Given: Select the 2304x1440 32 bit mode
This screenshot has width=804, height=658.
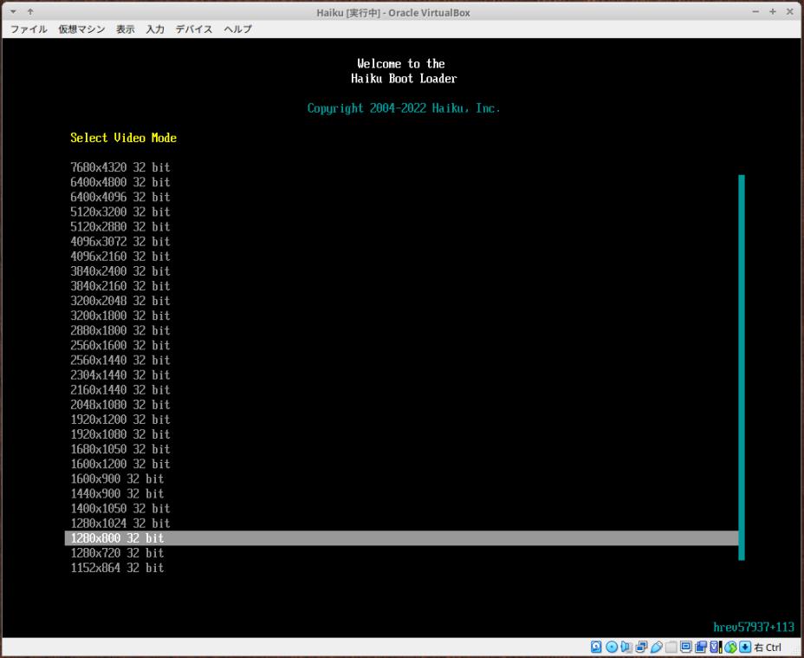Looking at the screenshot, I should [120, 375].
